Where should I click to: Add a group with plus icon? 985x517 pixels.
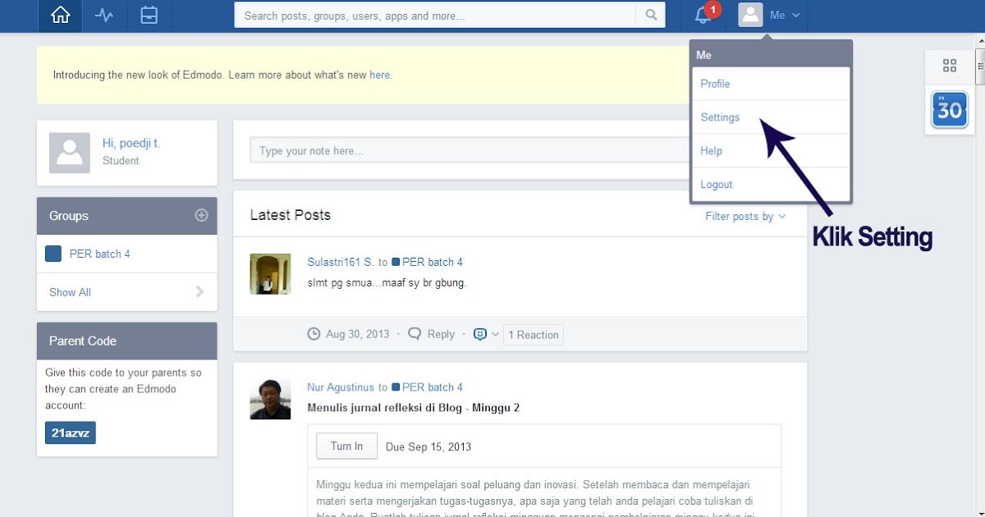(201, 215)
